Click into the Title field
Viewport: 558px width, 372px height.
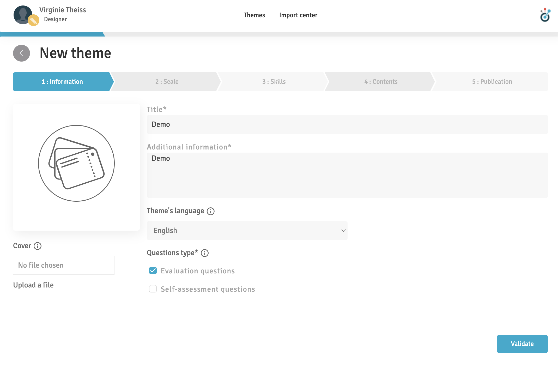[347, 124]
